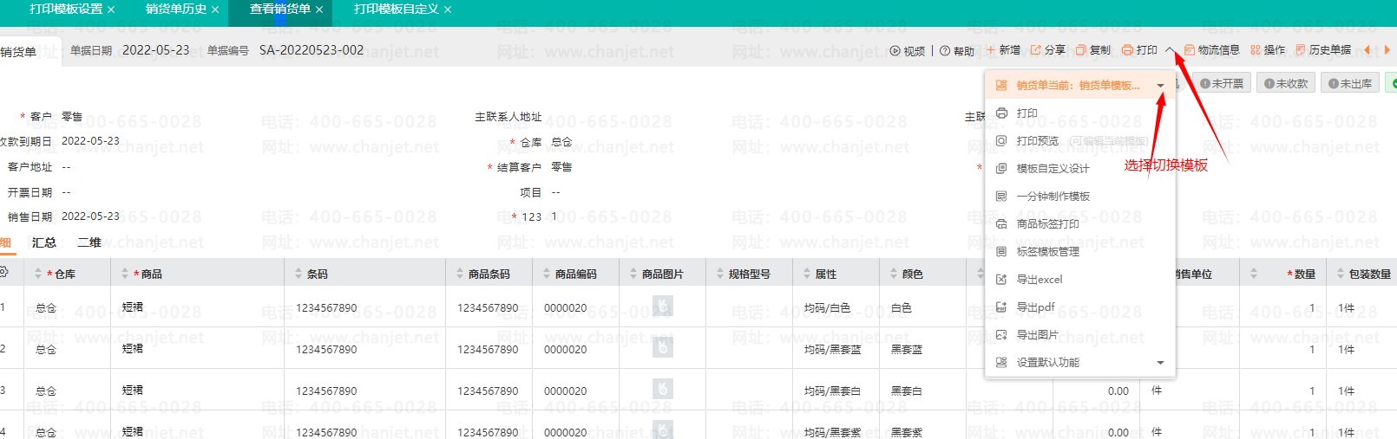
Task: Click the 收款到期日 date field
Action: 90,141
